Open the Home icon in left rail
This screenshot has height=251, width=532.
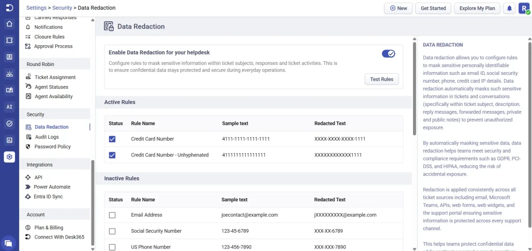9,24
